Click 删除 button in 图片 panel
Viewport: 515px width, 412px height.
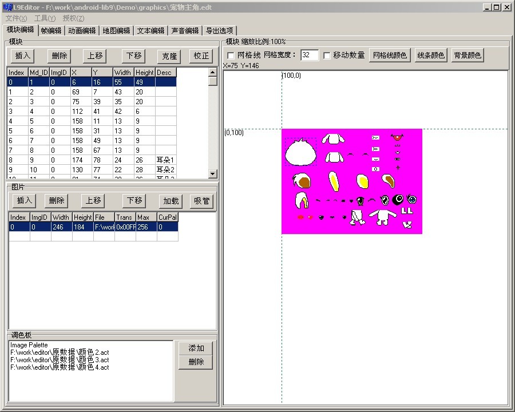57,200
